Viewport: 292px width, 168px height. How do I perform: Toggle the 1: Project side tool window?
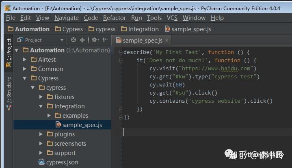pos(9,53)
